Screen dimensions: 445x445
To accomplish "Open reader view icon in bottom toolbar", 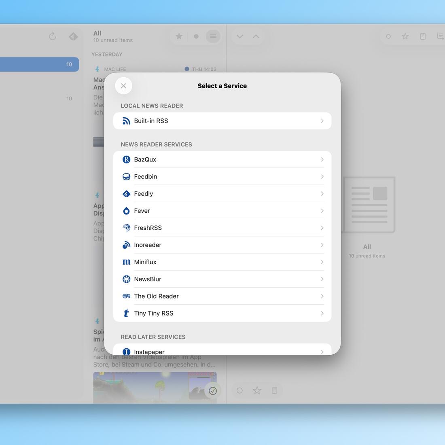I will (x=274, y=390).
